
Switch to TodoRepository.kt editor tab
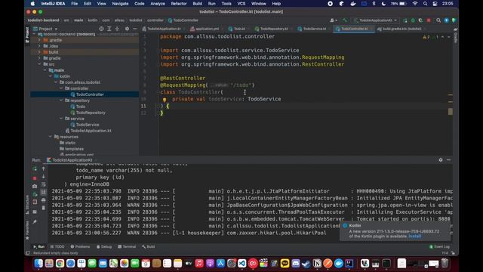(273, 29)
